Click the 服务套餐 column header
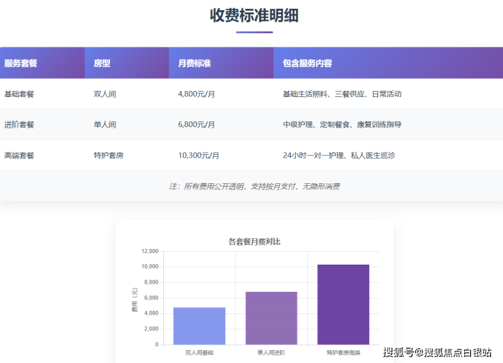This screenshot has width=503, height=363. [x=21, y=63]
